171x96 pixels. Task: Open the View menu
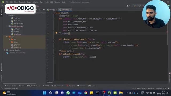click(16, 2)
